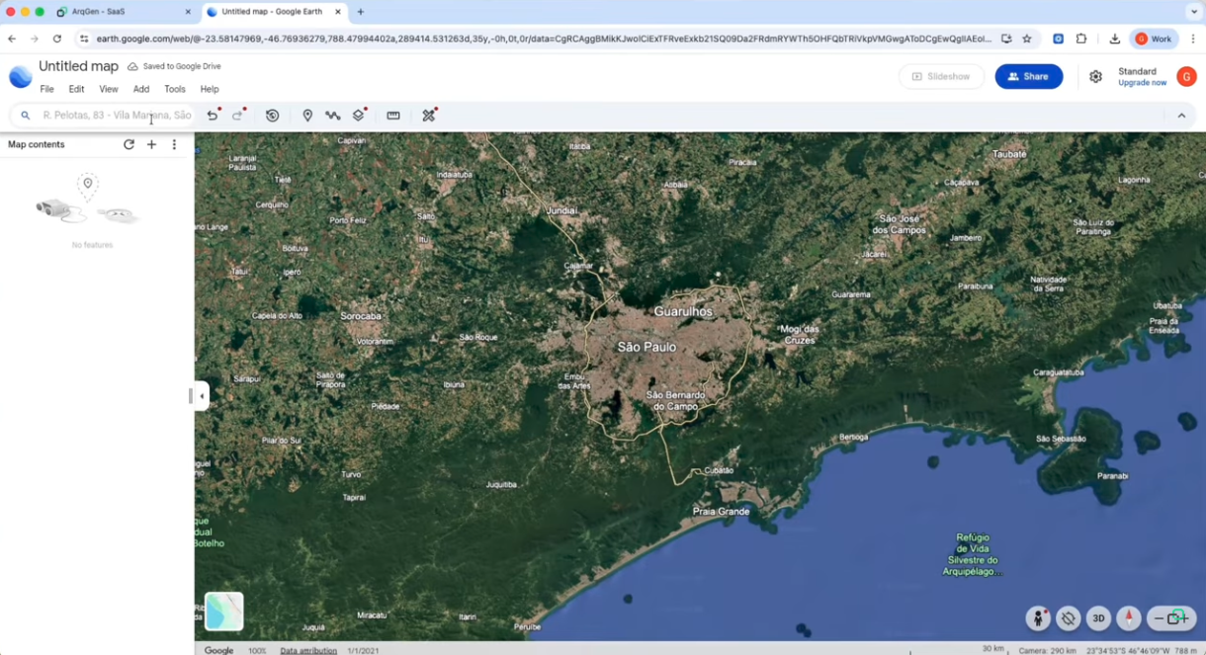Select the Draw path or polygon tool
The image size is (1206, 655).
(333, 116)
